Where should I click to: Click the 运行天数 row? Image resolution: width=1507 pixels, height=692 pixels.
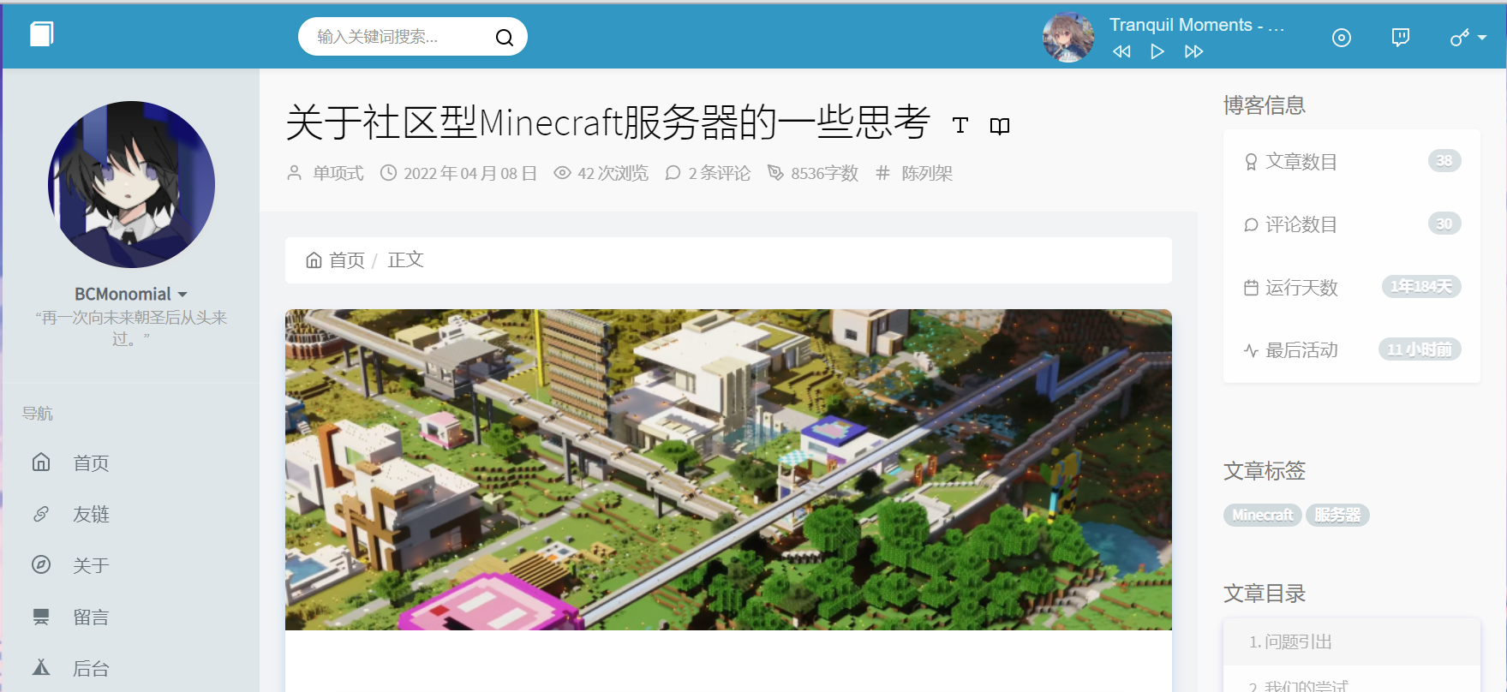point(1352,287)
